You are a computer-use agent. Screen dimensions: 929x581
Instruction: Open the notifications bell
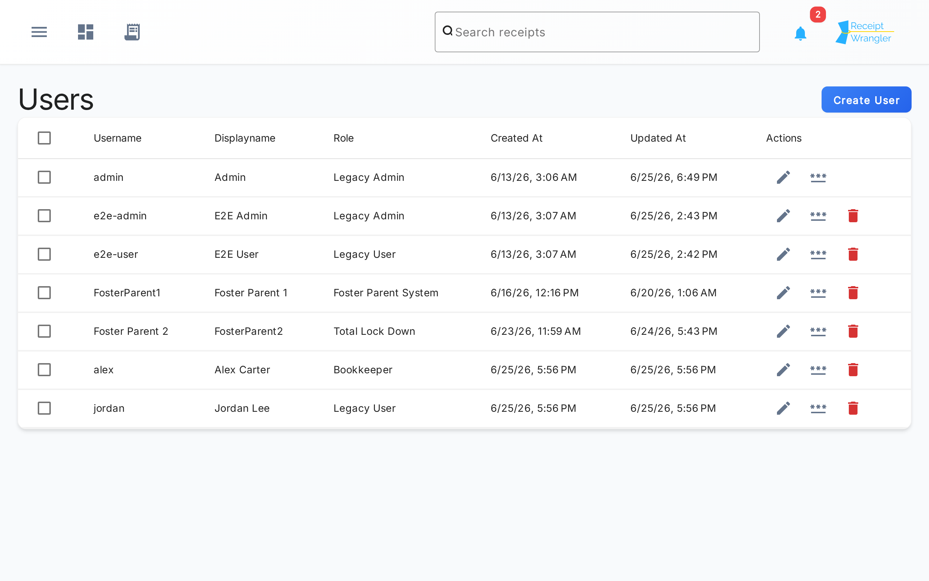801,34
